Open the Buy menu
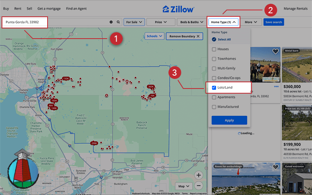 6,9
